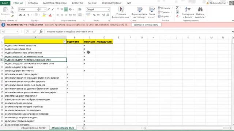
Task: Toggle align middle vertical alignment
Action: pyautogui.click(x=62, y=9)
